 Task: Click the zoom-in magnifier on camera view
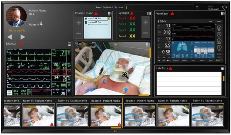pos(125,75)
